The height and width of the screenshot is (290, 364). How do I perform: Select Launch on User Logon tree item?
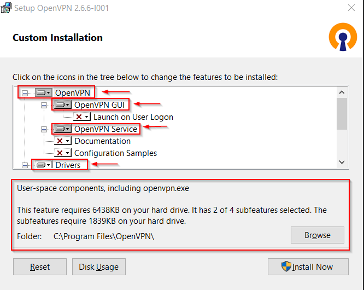click(x=133, y=117)
